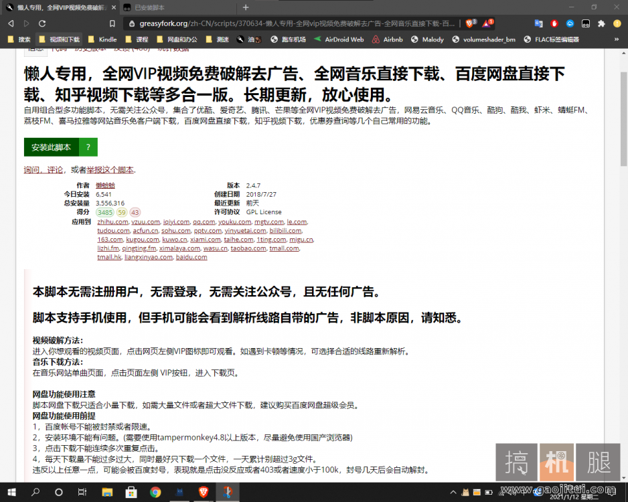The width and height of the screenshot is (628, 502).
Task: Open the baidu.com applies-to link
Action: coord(191,257)
